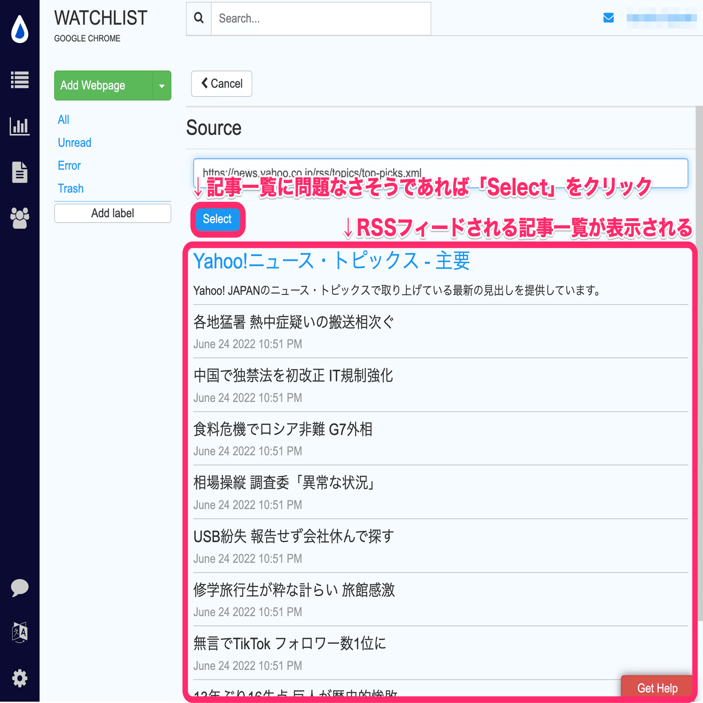Click the article 食料危機でロシア非難 G7外相

283,429
